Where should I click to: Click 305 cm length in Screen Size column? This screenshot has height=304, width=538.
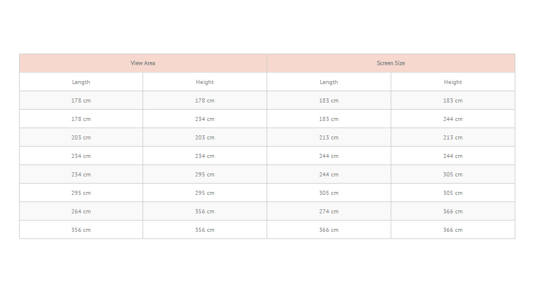[x=329, y=193]
